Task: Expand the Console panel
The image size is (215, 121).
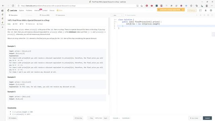Action: pyautogui.click(x=116, y=118)
